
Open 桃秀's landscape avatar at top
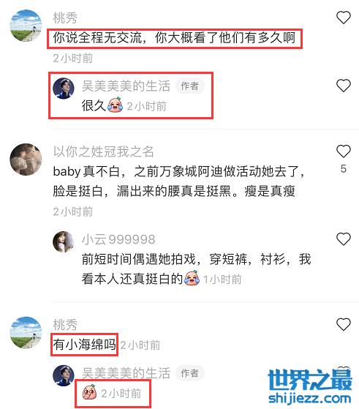[x=26, y=26]
